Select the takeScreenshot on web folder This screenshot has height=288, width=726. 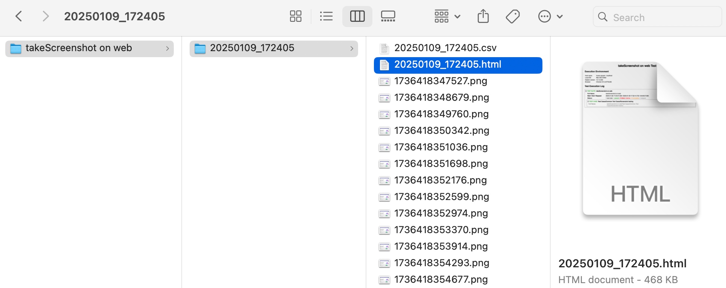[x=90, y=49]
